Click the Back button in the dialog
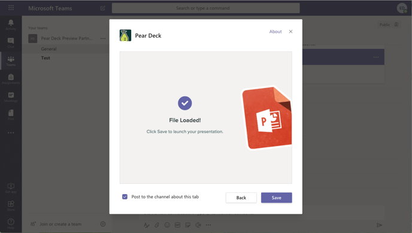 241,198
